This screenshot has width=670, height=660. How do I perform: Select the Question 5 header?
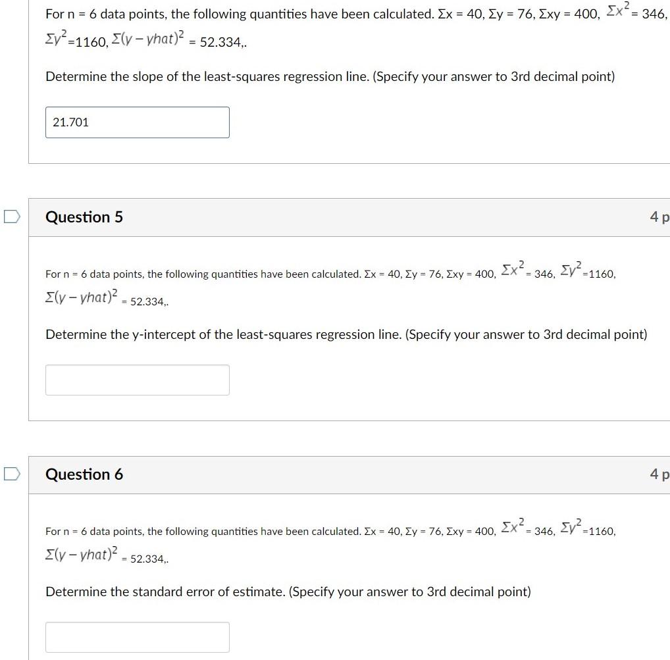coord(84,216)
